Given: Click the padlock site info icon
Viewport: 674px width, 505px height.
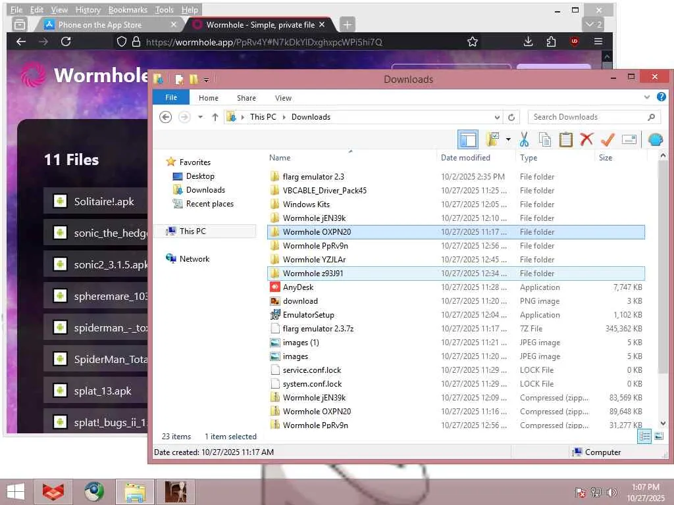Looking at the screenshot, I should coord(136,41).
